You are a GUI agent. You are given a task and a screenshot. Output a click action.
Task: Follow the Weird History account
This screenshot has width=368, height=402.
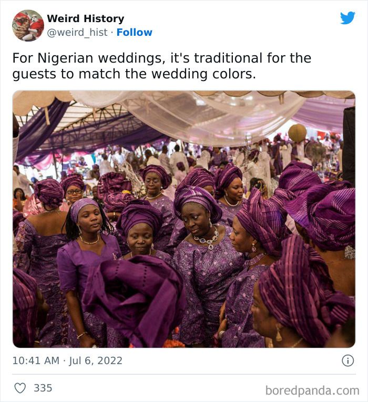tap(134, 32)
